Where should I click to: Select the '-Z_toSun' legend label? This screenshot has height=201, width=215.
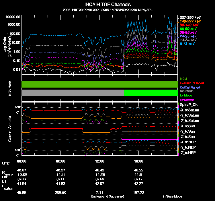(187, 137)
